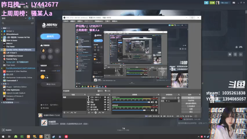Open Steam library filter options icon
This screenshot has height=139, width=247.
click(x=32, y=23)
